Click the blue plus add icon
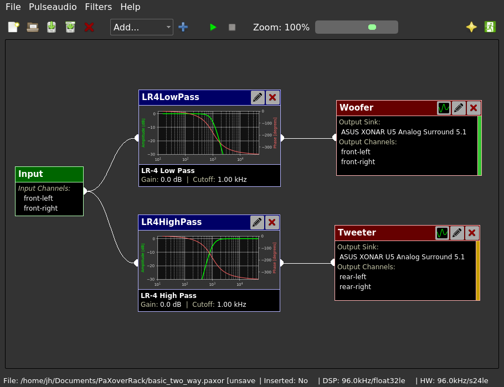The height and width of the screenshot is (387, 504). click(183, 27)
